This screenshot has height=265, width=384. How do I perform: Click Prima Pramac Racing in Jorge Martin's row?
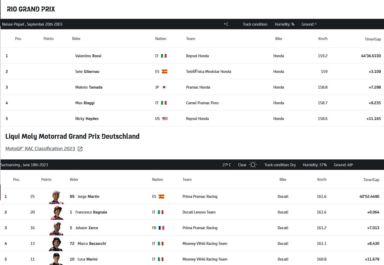[x=200, y=197]
